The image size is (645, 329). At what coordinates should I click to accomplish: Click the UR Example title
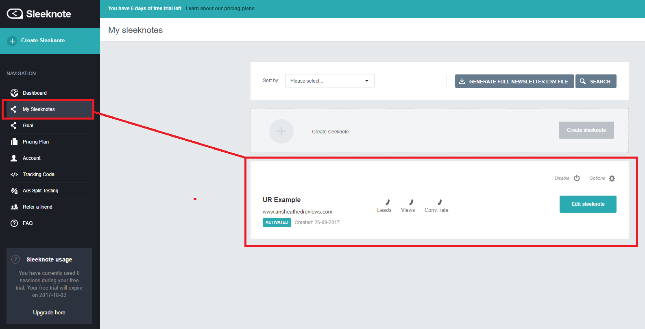281,200
